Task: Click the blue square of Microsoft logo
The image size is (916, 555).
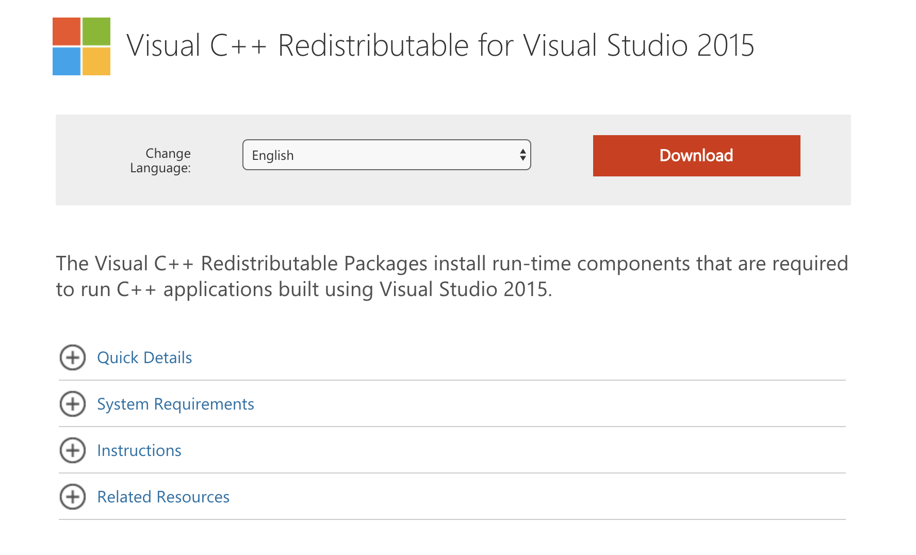Action: 67,61
